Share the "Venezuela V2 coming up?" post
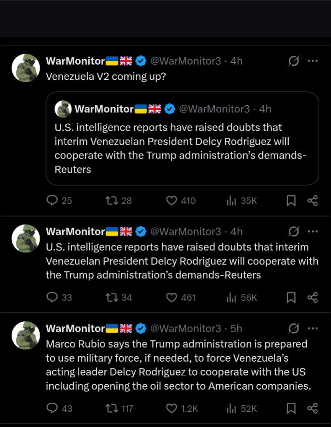Image resolution: width=331 pixels, height=427 pixels. point(312,200)
